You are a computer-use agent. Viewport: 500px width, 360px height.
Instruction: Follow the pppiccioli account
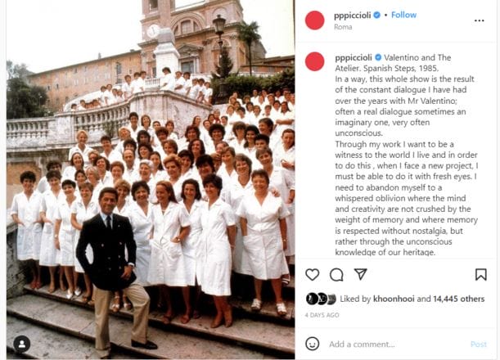(403, 15)
